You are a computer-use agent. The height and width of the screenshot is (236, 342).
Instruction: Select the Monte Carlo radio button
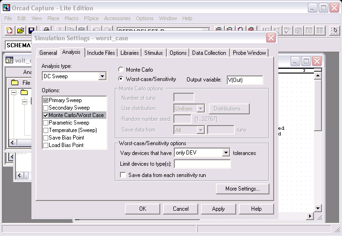pyautogui.click(x=120, y=69)
